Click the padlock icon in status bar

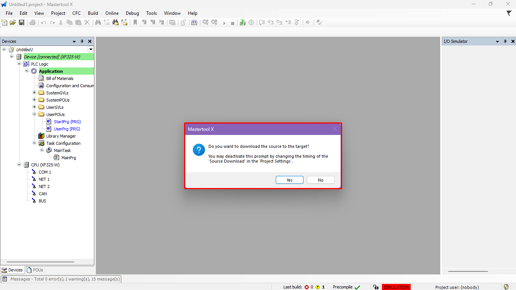pos(375,287)
